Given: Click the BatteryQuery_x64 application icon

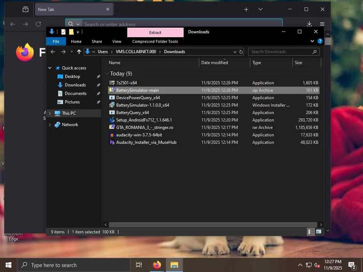Looking at the screenshot, I should pyautogui.click(x=112, y=112).
